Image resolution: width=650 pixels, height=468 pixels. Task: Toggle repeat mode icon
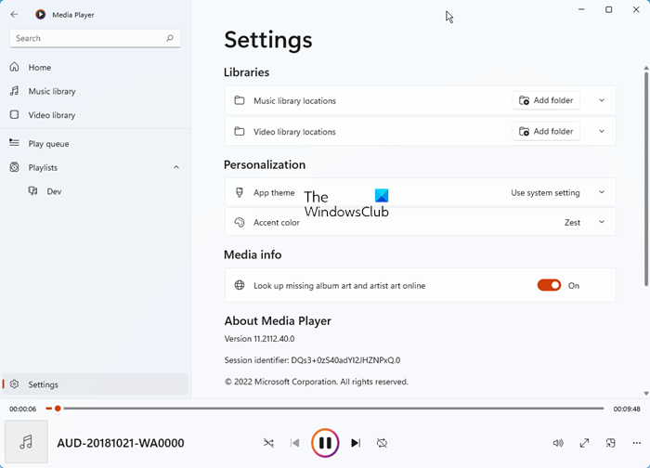(382, 444)
